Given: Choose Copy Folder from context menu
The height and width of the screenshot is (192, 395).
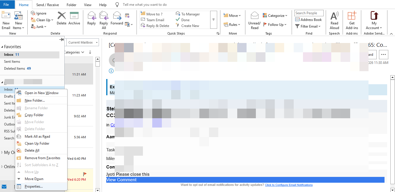Looking at the screenshot, I should (41, 115).
